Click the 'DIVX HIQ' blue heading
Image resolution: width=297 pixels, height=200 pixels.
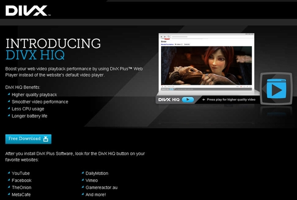[x=35, y=55]
